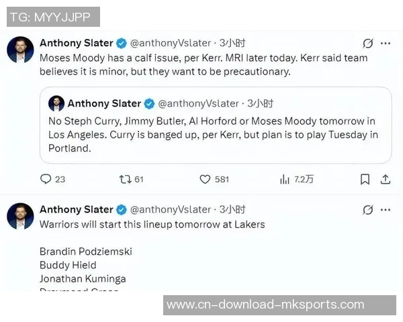
Task: Open Anthony Slater name on first tweet
Action: [x=76, y=44]
